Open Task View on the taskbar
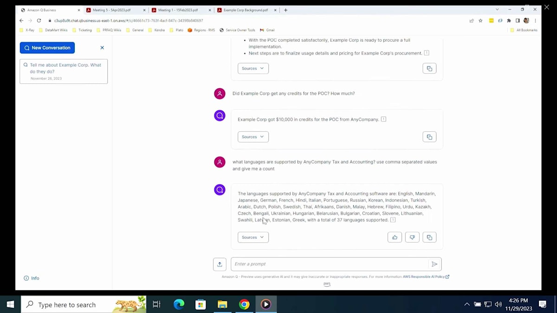 [x=156, y=305]
